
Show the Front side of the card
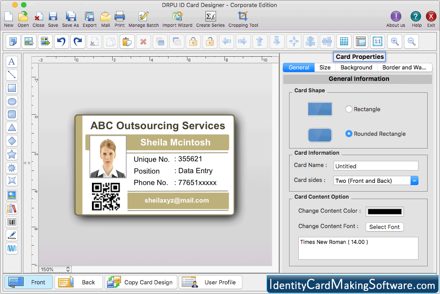[29, 282]
